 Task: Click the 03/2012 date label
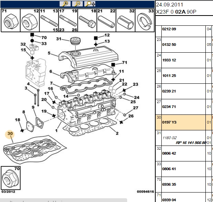click(x=8, y=191)
